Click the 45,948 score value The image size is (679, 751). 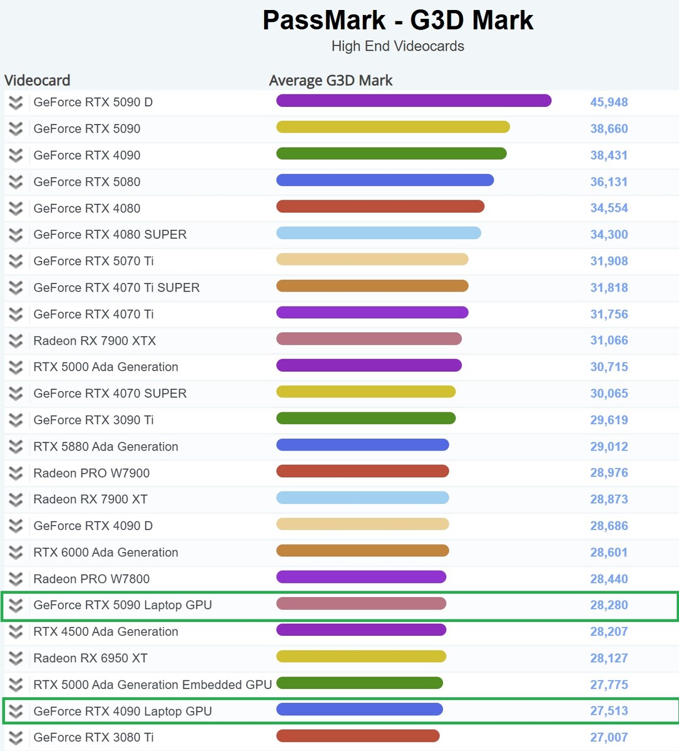point(609,102)
